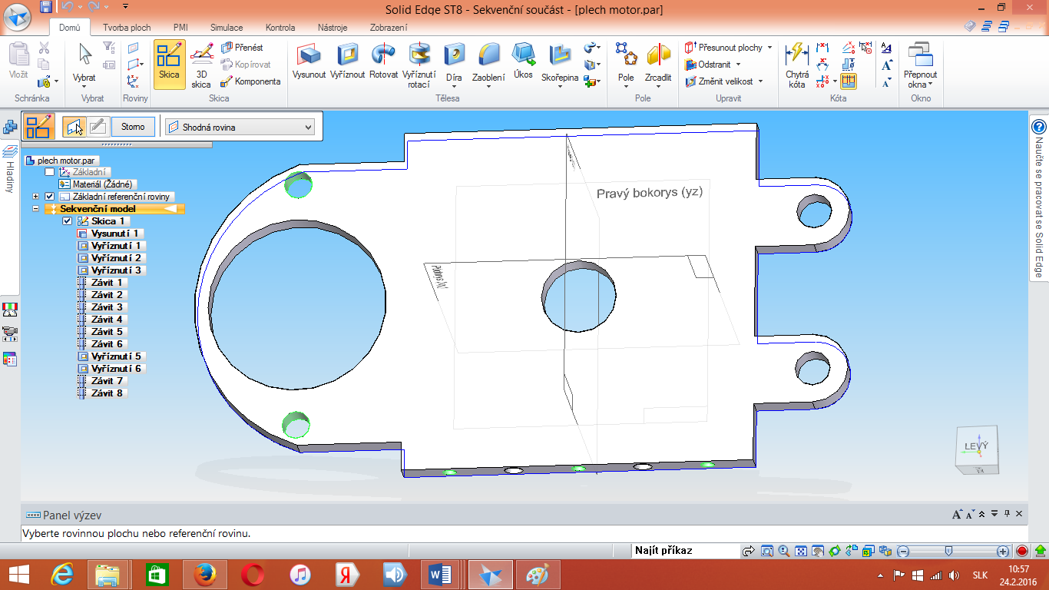1049x590 pixels.
Task: Select the Rotovat revolve tool
Action: pyautogui.click(x=383, y=61)
